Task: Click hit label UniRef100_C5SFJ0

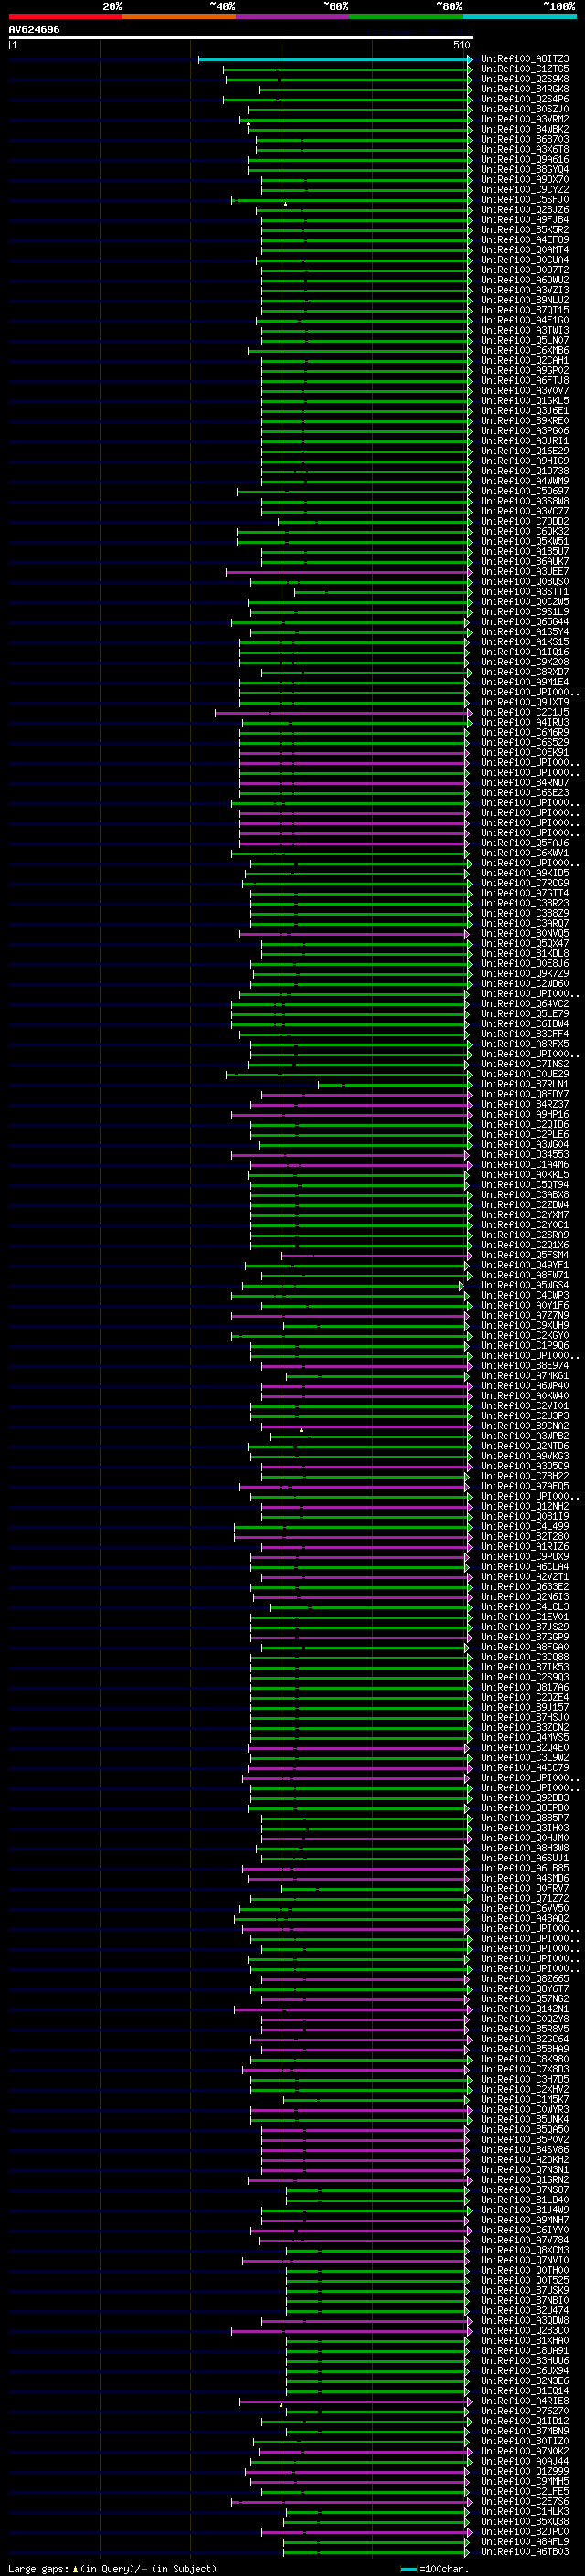Action: tap(525, 199)
